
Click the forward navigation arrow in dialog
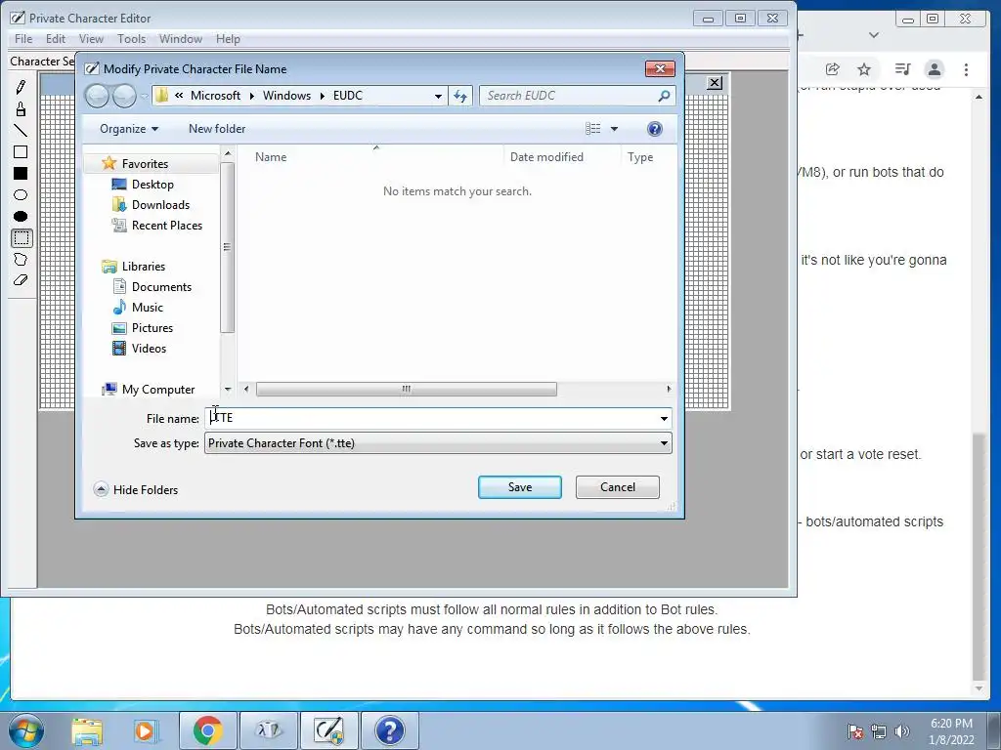point(124,96)
